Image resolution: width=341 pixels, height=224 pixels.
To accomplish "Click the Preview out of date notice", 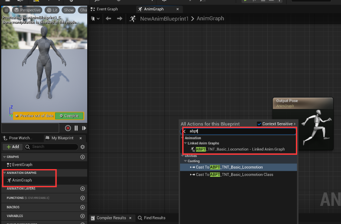I will [x=34, y=116].
